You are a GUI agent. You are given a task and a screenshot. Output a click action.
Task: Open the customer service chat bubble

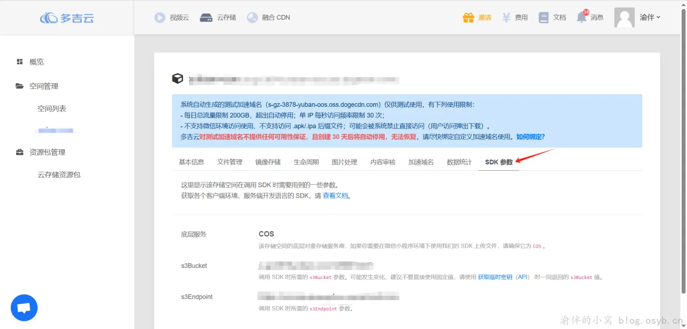(x=24, y=308)
